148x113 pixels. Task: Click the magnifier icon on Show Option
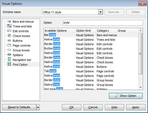pos(117,96)
